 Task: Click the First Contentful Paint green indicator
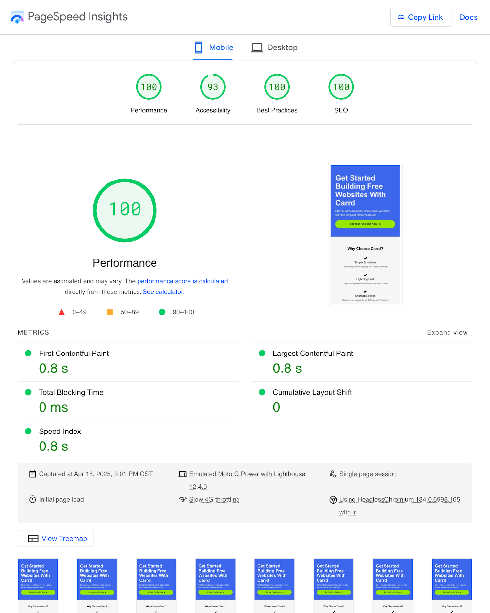[28, 353]
